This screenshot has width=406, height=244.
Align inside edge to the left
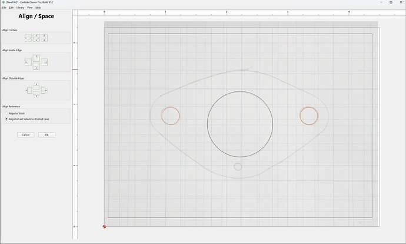tap(28, 62)
